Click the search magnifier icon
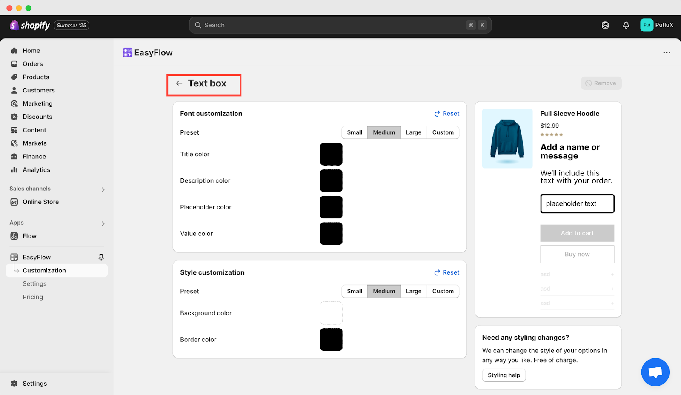The width and height of the screenshot is (681, 395). [x=198, y=25]
